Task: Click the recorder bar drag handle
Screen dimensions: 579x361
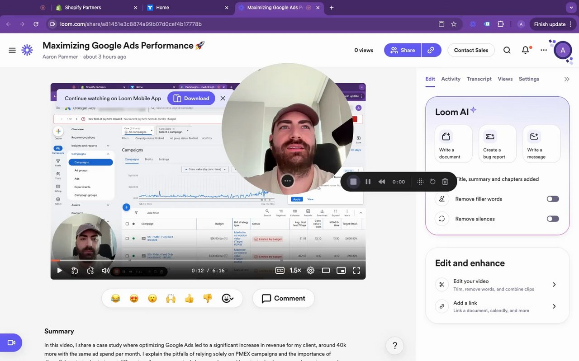Action: [420, 182]
